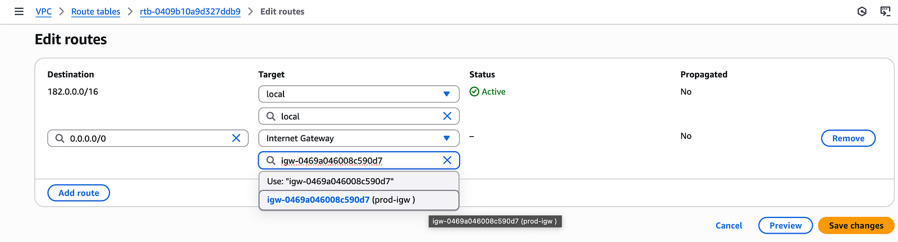Open rtb-0409b10a9d327ddb9 breadcrumb link
This screenshot has width=898, height=242.
coord(190,11)
